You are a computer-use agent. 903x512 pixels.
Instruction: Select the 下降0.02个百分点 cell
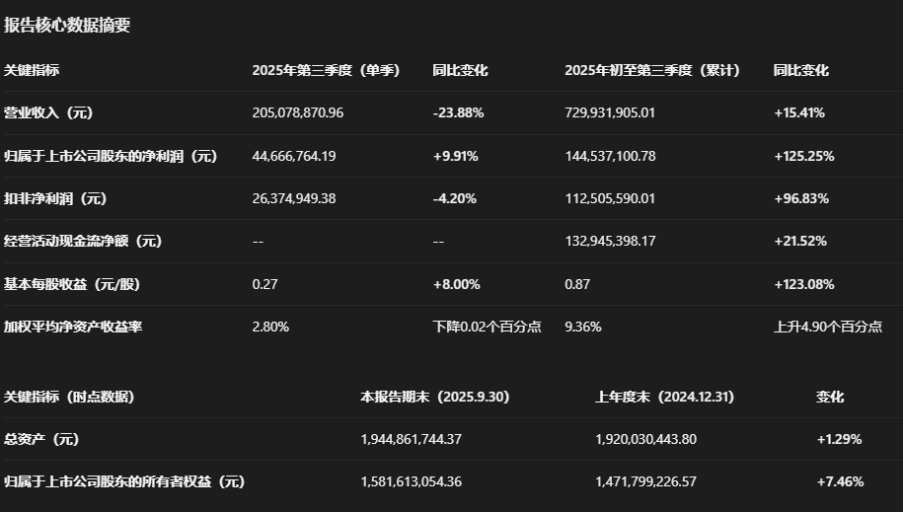[488, 327]
